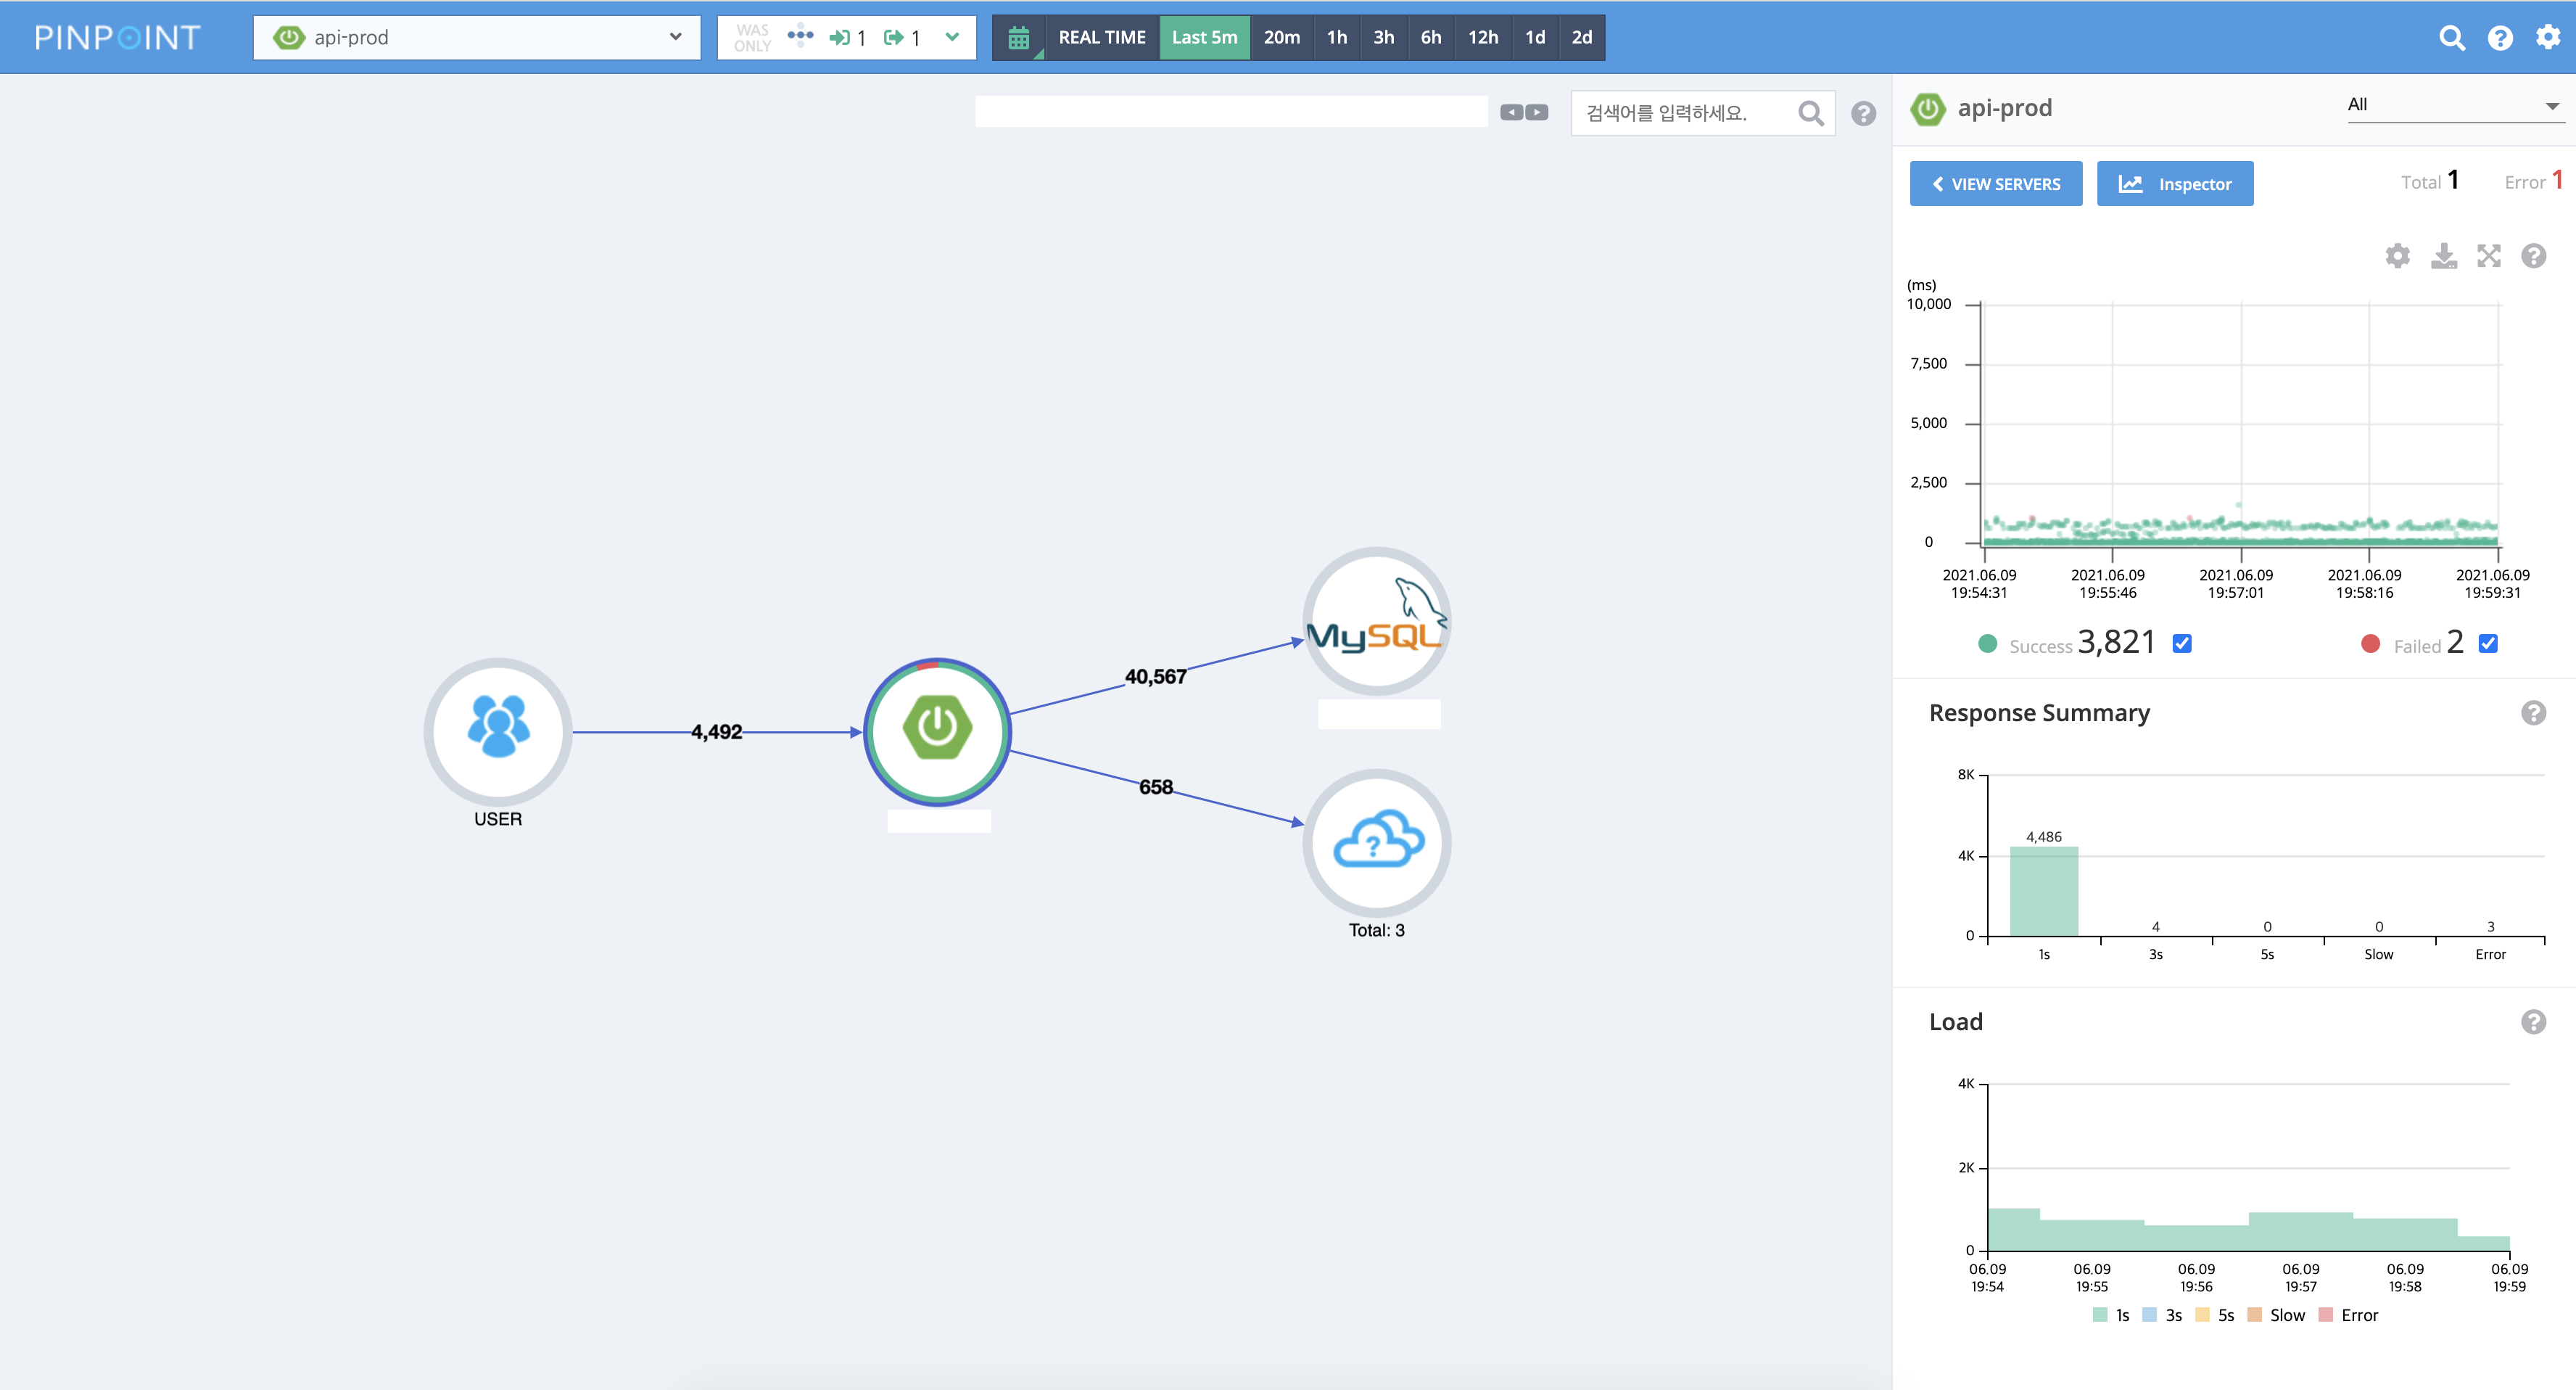Select the MySQL node in the server map
Image resolution: width=2576 pixels, height=1390 pixels.
[x=1376, y=621]
